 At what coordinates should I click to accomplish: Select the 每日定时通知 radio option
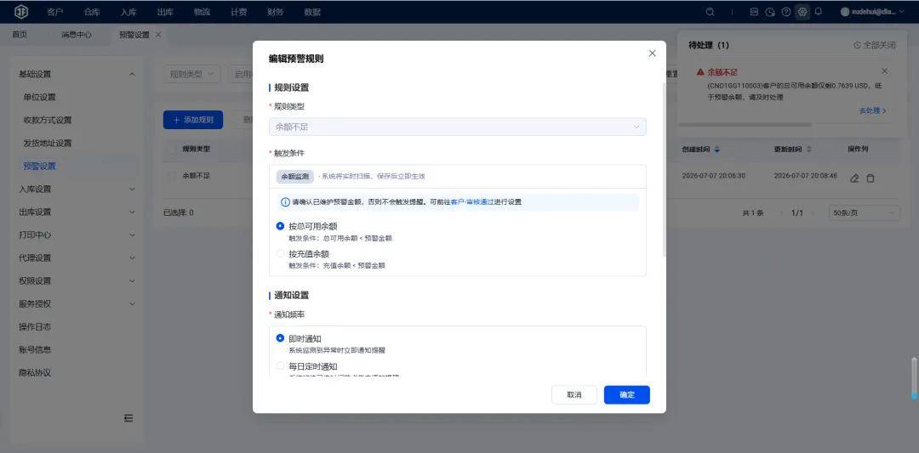(x=280, y=365)
